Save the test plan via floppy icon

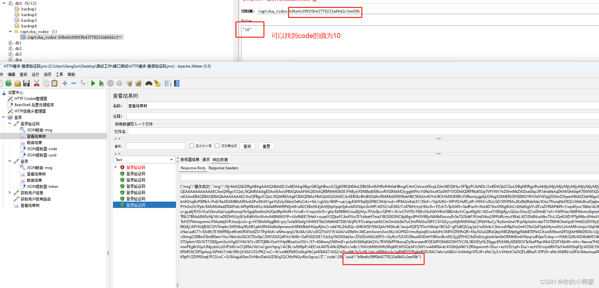(x=27, y=83)
